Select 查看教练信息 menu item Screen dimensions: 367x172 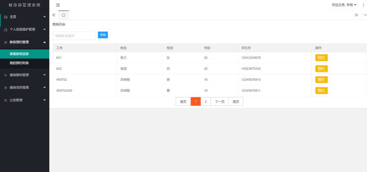tap(19, 54)
